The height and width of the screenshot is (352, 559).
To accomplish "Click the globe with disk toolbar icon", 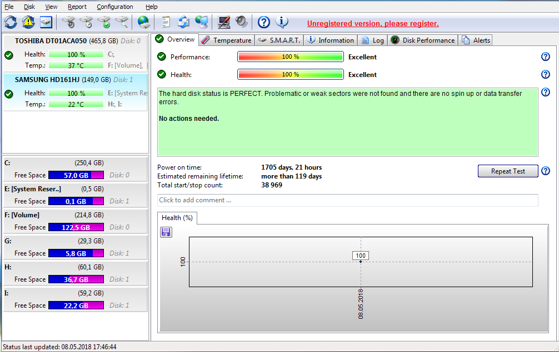I will click(144, 22).
